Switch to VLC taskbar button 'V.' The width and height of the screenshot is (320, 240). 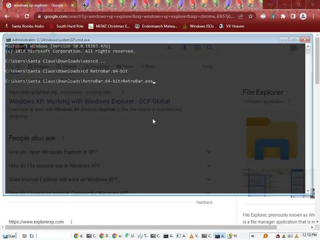point(194,236)
